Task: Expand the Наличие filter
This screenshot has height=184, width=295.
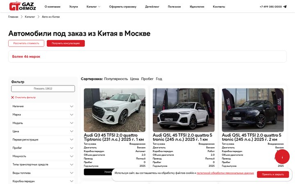Action: click(x=43, y=106)
